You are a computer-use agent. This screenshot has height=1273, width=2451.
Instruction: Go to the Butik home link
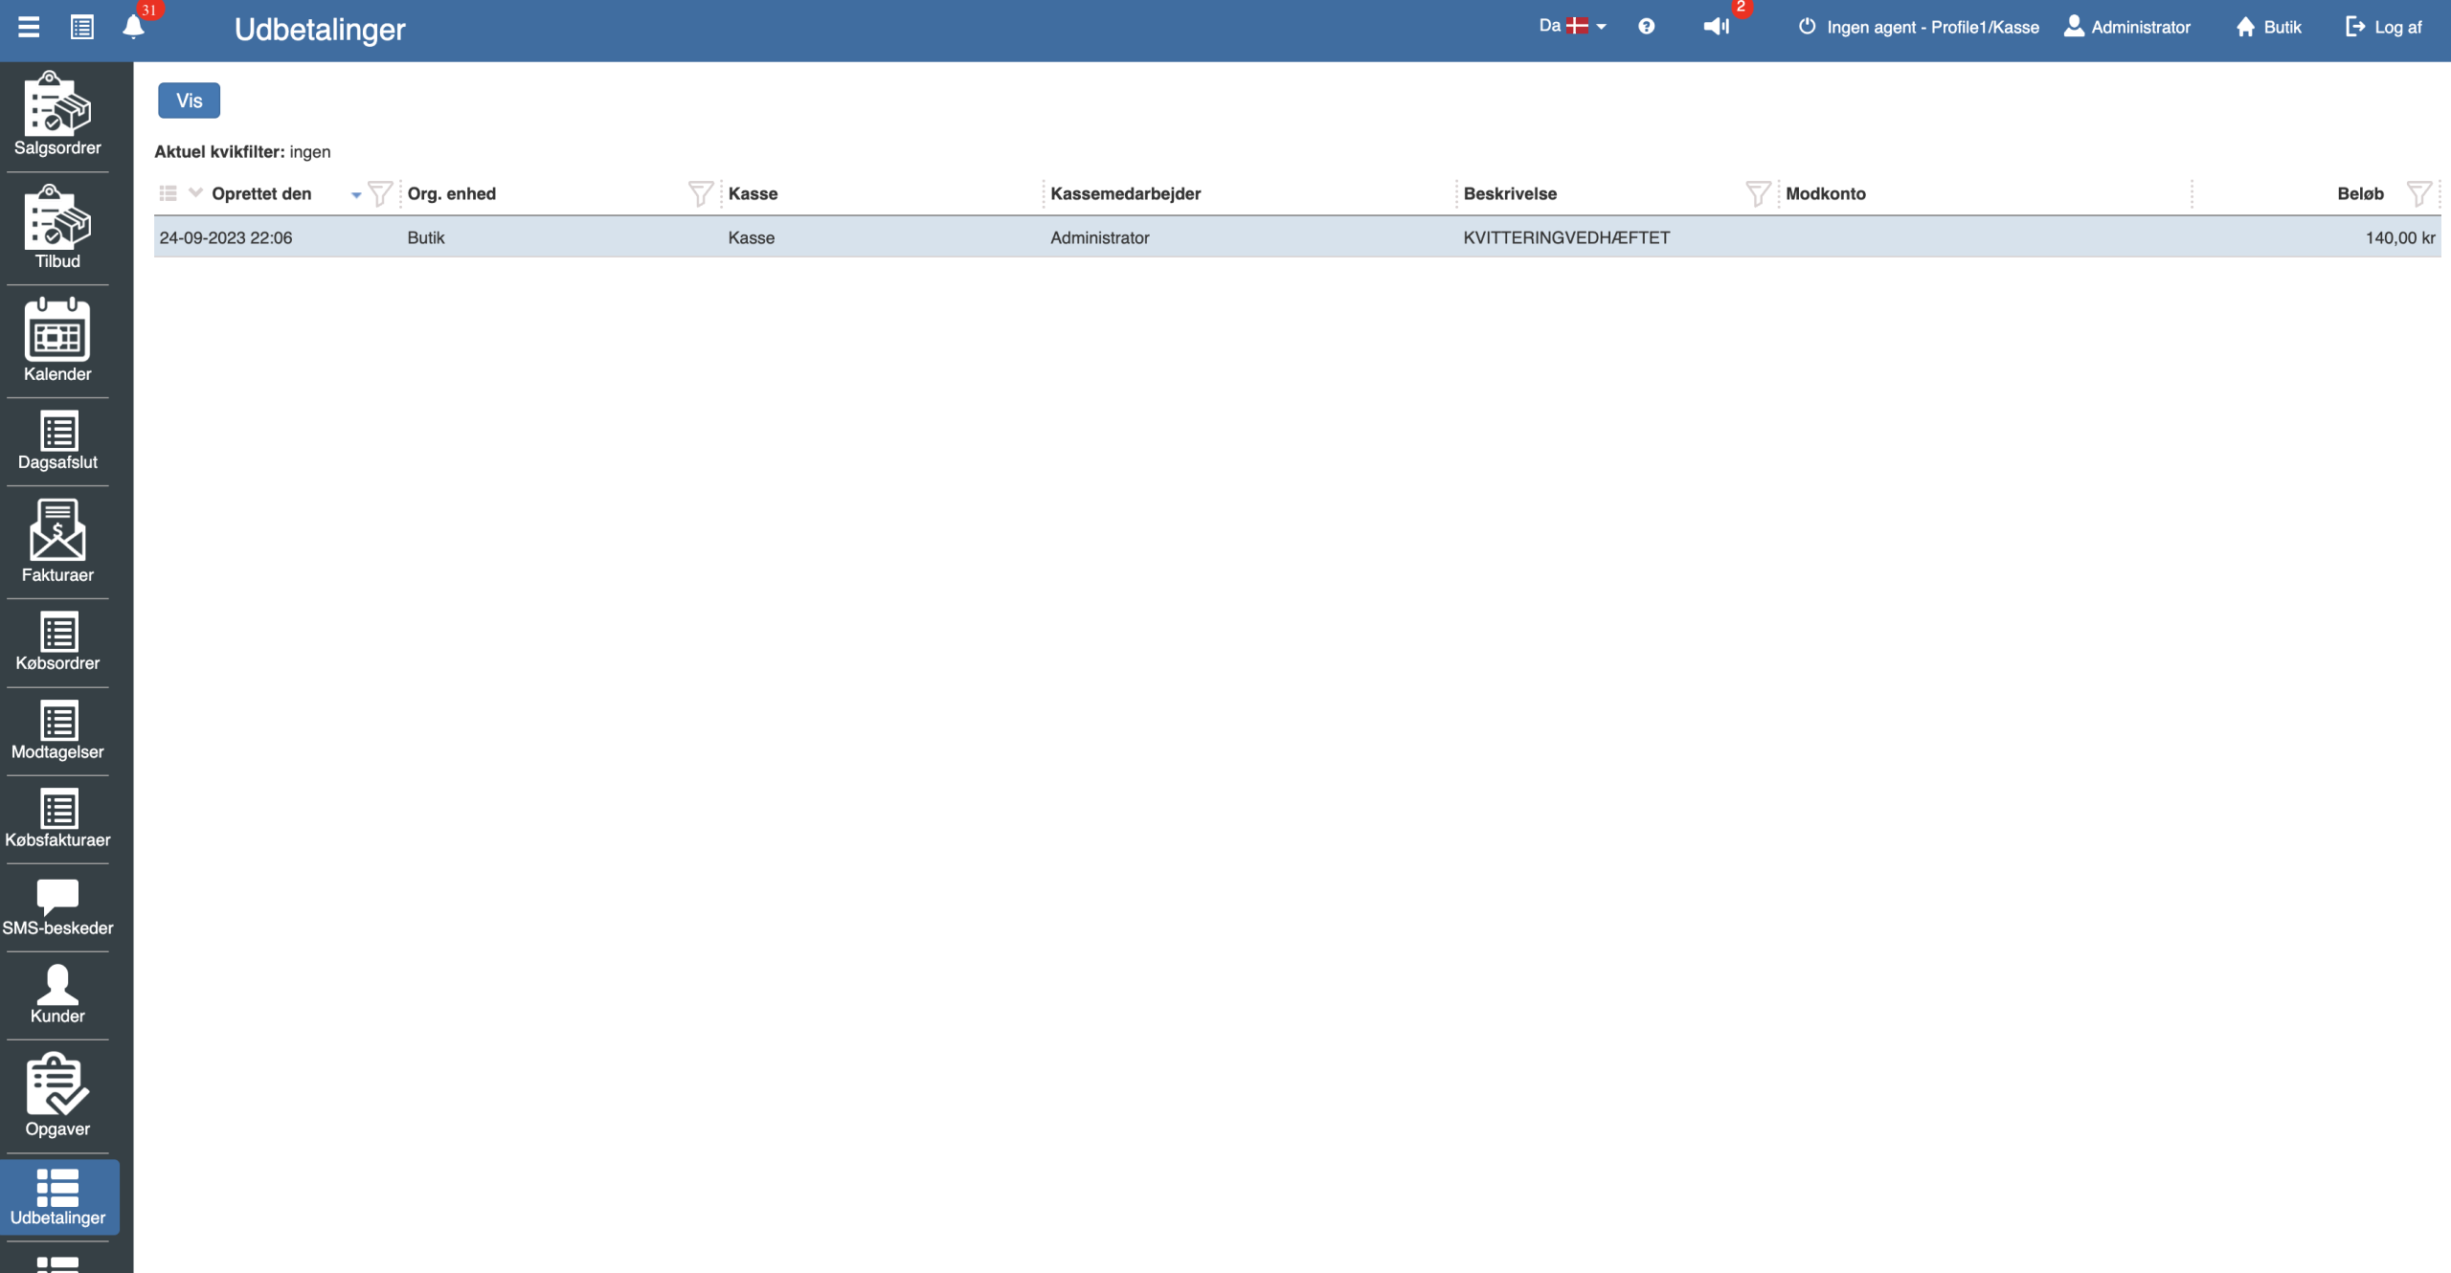2268,27
